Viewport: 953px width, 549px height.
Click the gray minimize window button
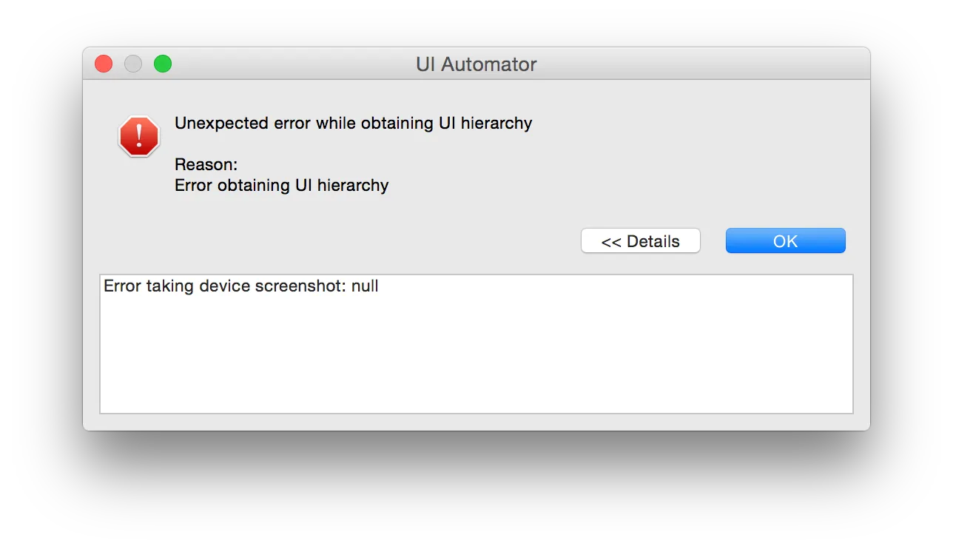pos(133,64)
